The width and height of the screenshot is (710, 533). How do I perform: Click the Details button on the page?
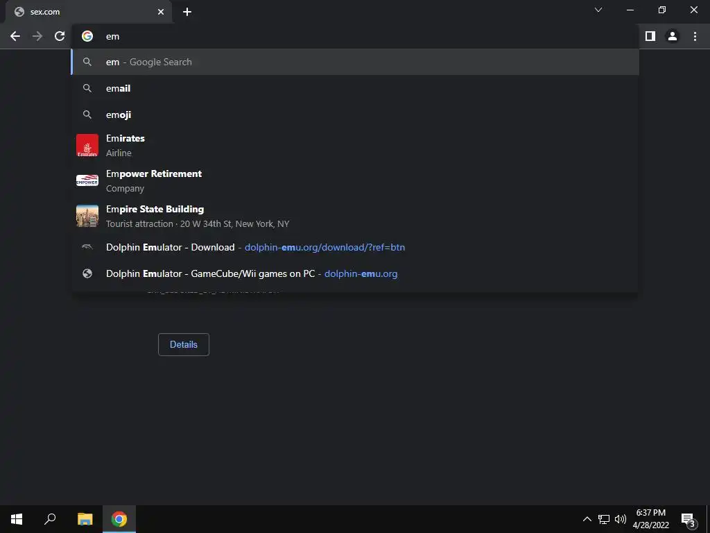183,344
